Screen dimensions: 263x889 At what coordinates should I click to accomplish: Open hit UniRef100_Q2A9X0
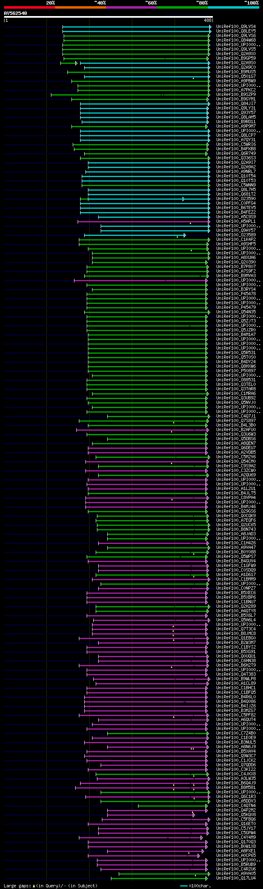point(236,54)
